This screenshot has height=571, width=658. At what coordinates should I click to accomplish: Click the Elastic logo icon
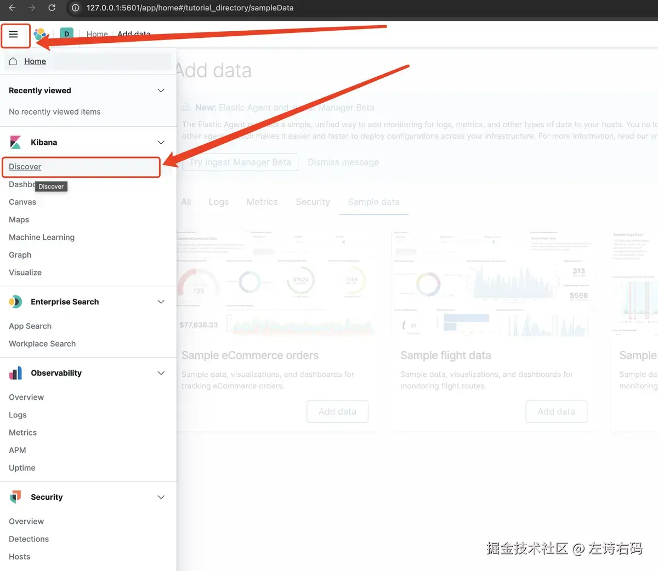pos(39,35)
